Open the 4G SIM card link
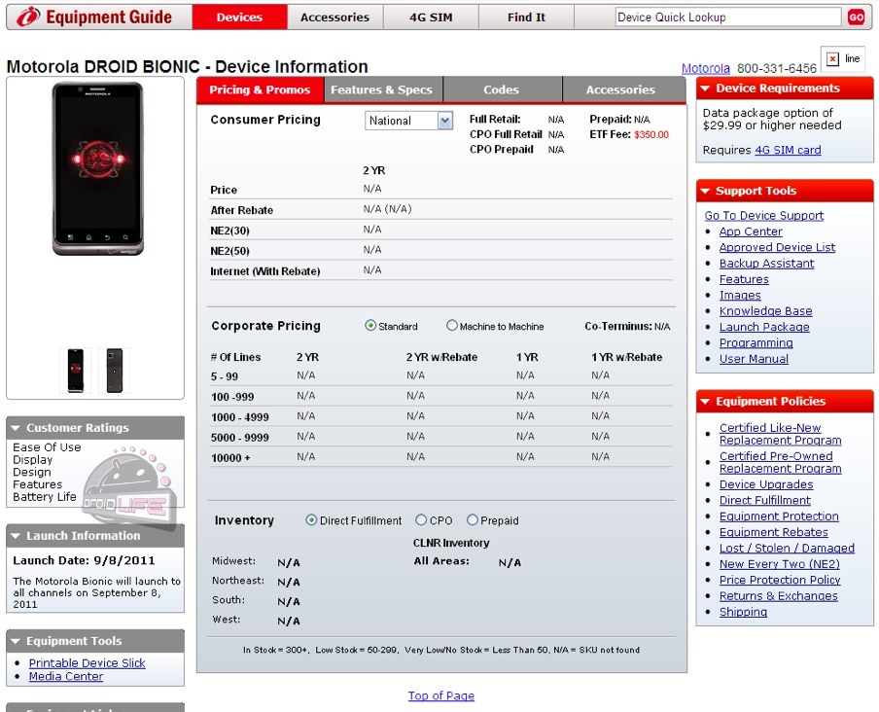 point(788,150)
